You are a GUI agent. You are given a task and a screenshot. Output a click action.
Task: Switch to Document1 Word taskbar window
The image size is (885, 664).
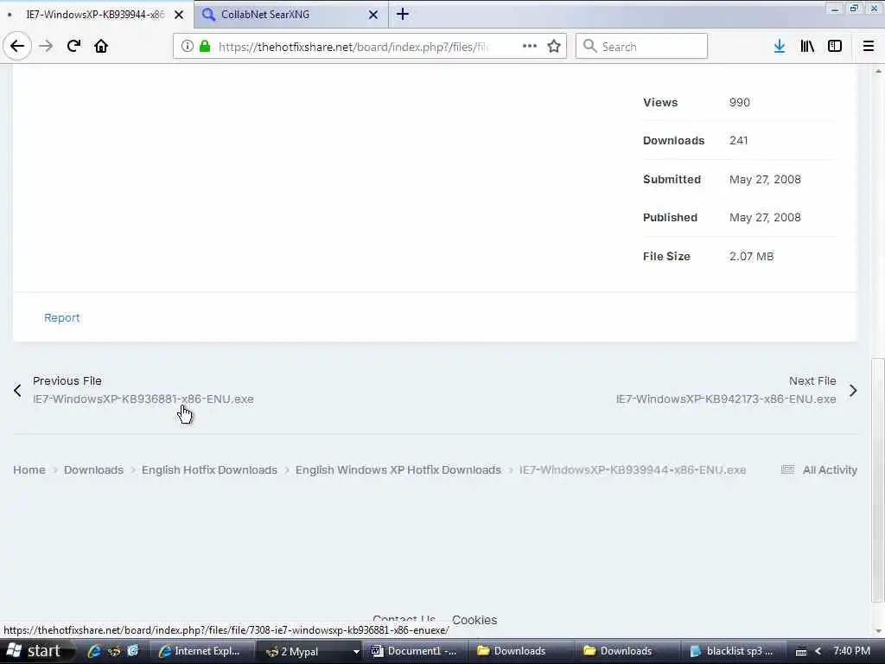point(415,651)
